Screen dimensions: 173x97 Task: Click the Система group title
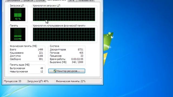(54, 46)
